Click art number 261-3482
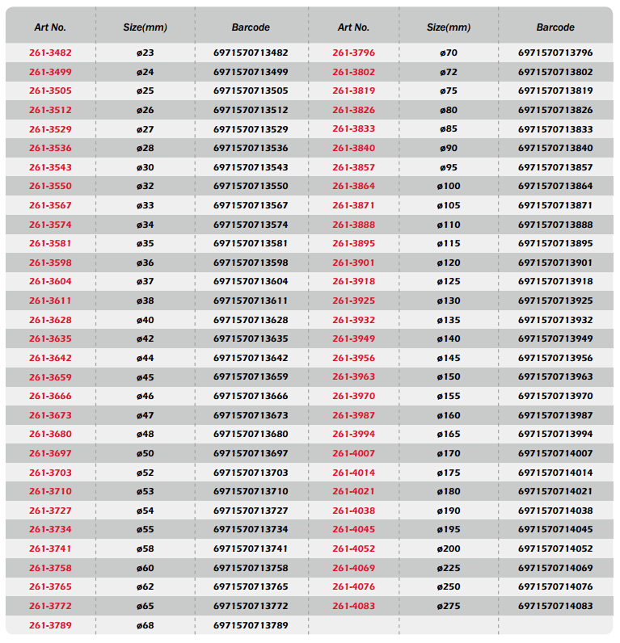Viewport: 620px width, 643px height. click(x=50, y=53)
